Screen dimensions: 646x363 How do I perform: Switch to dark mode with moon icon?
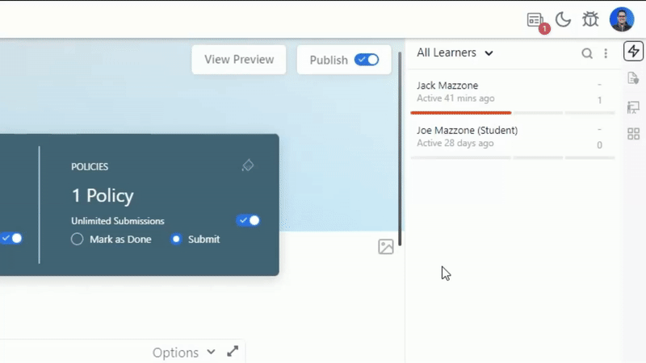coord(563,20)
